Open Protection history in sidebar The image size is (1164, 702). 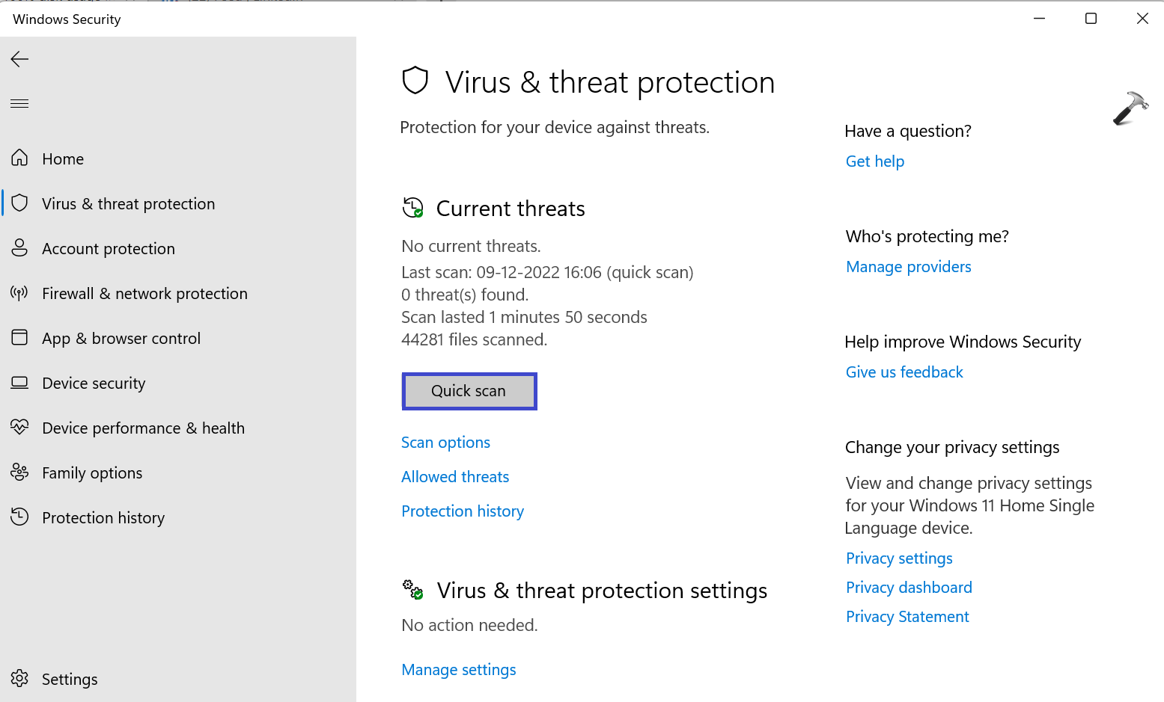tap(103, 517)
